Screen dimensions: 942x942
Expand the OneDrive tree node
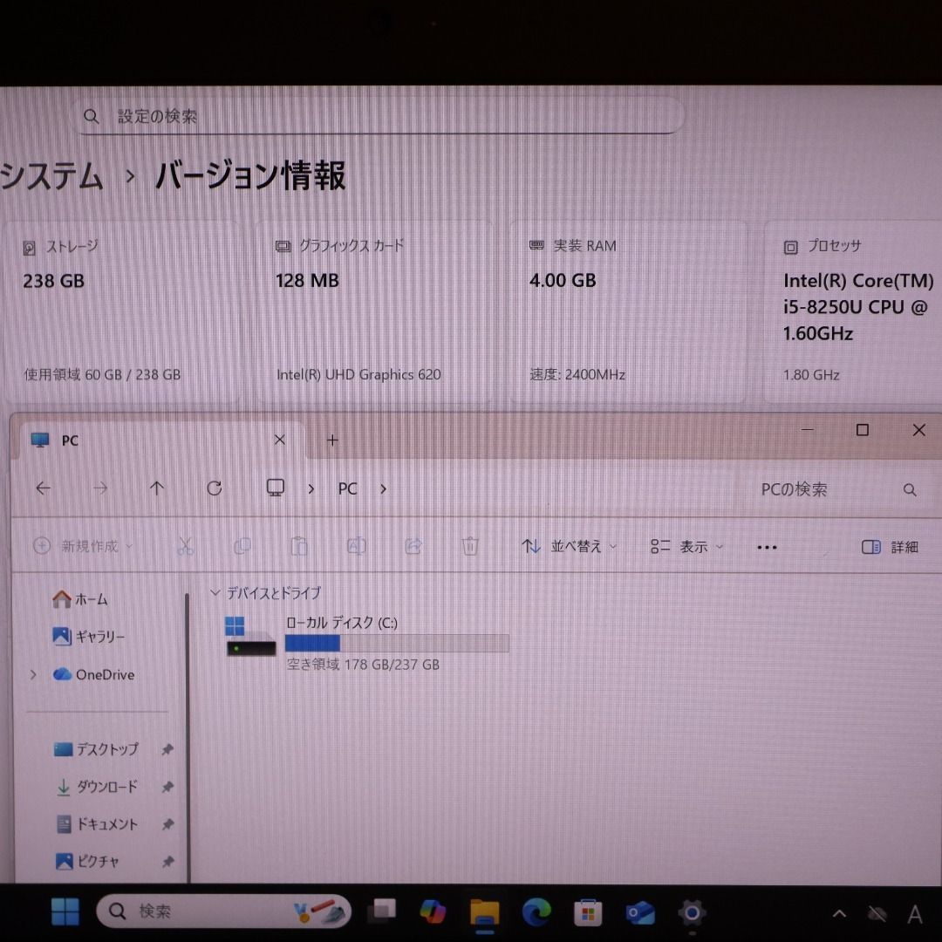(x=34, y=674)
